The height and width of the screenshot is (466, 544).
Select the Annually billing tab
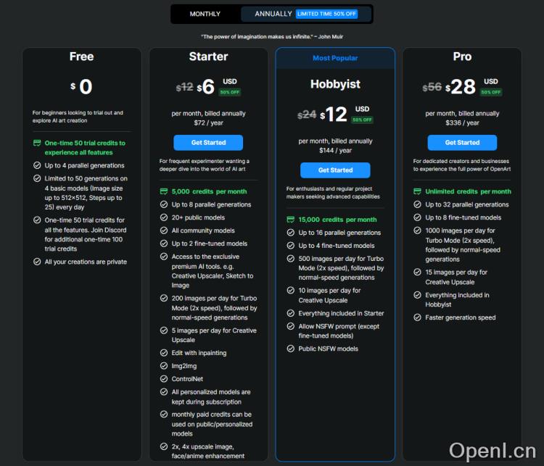(x=273, y=14)
